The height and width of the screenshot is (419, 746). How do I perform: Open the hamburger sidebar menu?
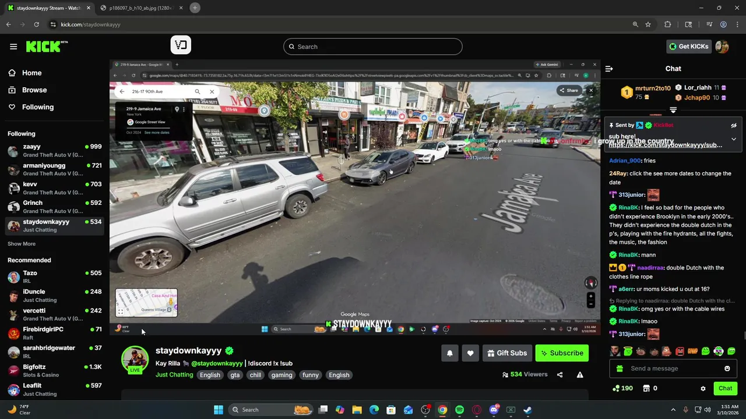pos(13,47)
